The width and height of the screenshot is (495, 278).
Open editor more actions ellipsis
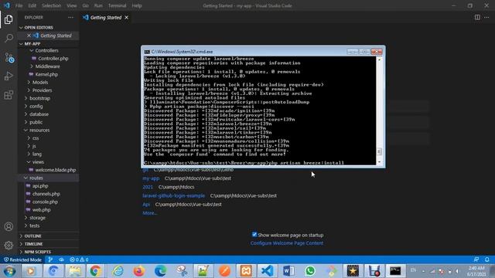coord(486,17)
